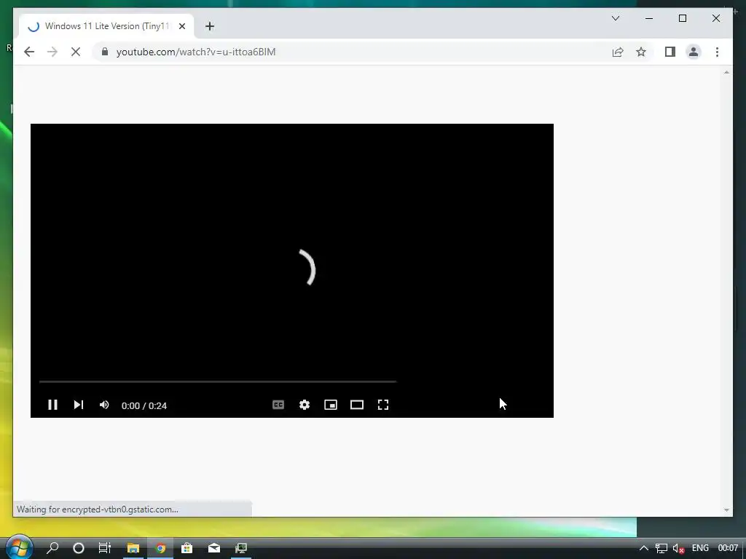
Task: Open remote desktop app in taskbar
Action: [x=241, y=548]
